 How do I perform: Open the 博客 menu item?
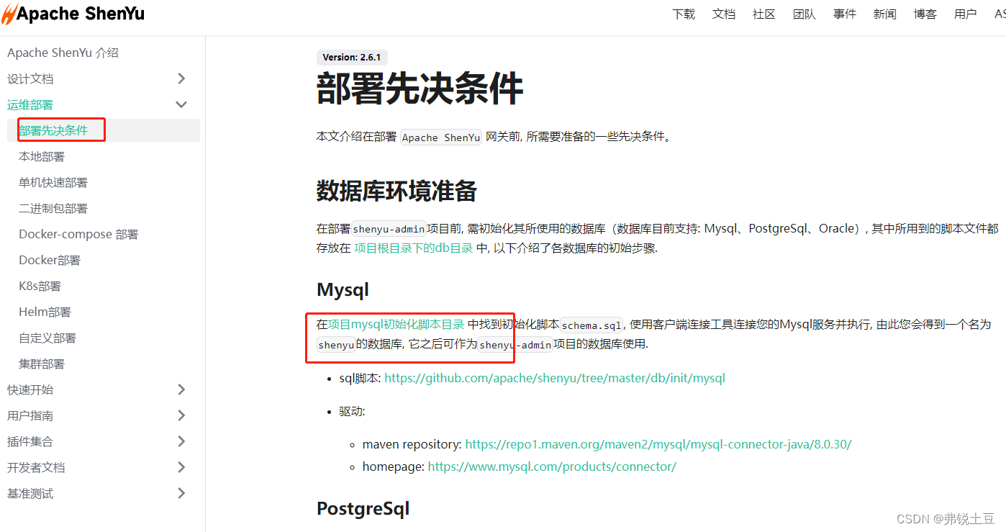coord(925,13)
